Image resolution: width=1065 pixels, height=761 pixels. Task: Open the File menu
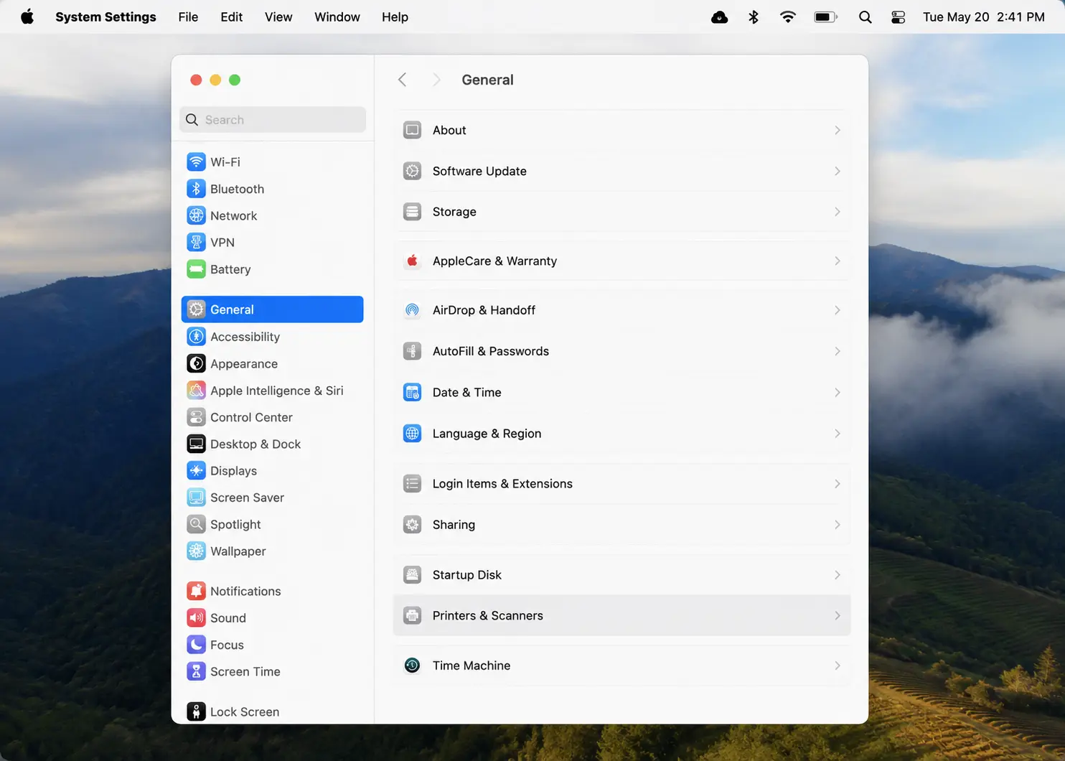click(188, 17)
